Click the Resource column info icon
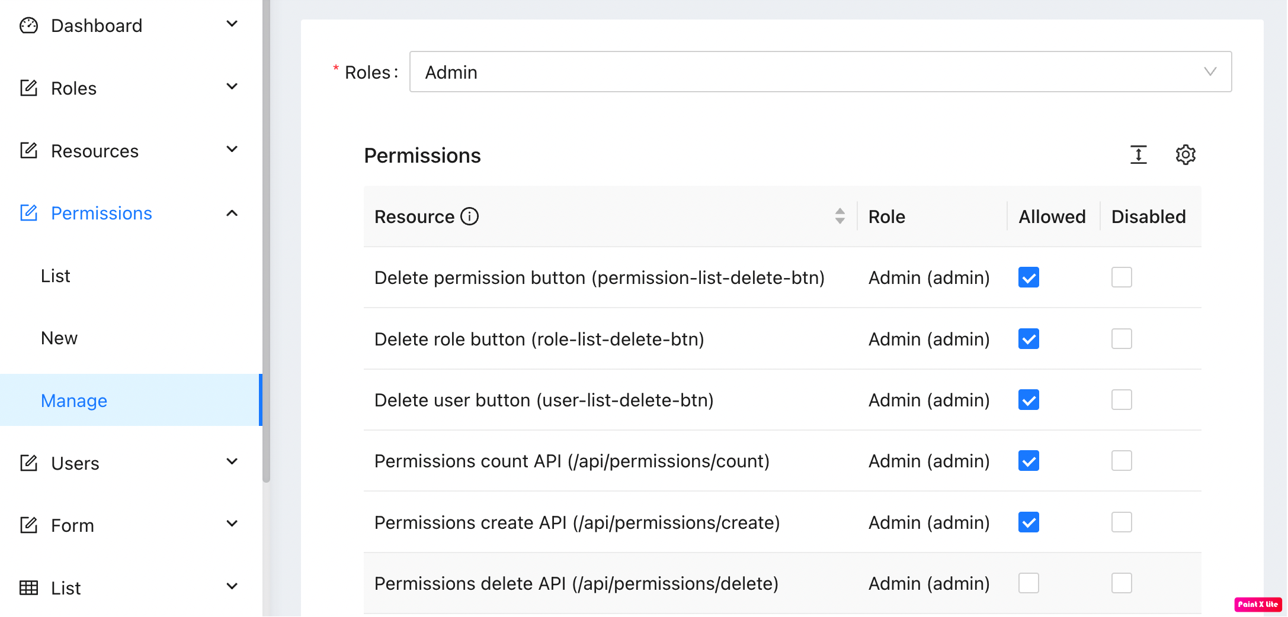The image size is (1288, 617). [x=470, y=217]
